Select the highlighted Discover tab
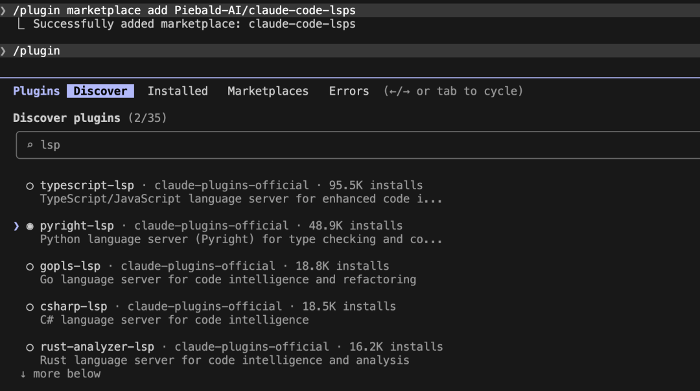Viewport: 700px width, 391px height. click(x=100, y=91)
